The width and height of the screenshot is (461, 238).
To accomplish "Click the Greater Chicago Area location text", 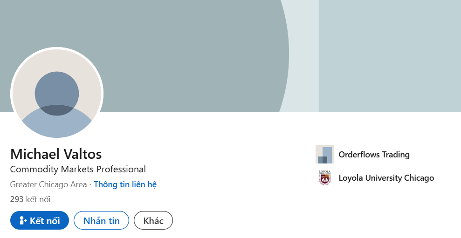I will click(48, 184).
